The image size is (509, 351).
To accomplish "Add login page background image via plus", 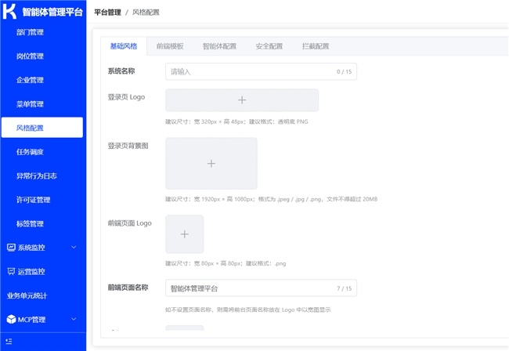I will coord(211,163).
